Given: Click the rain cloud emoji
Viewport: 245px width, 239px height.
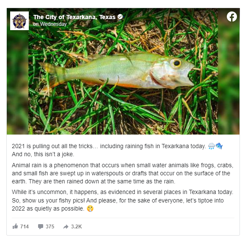Looking at the screenshot, I should tap(212, 146).
